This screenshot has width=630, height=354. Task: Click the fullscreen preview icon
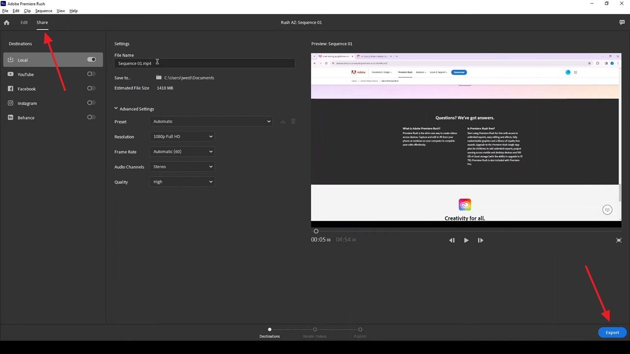(x=618, y=240)
